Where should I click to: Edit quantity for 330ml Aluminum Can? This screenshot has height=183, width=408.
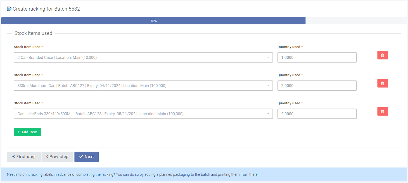pos(317,85)
